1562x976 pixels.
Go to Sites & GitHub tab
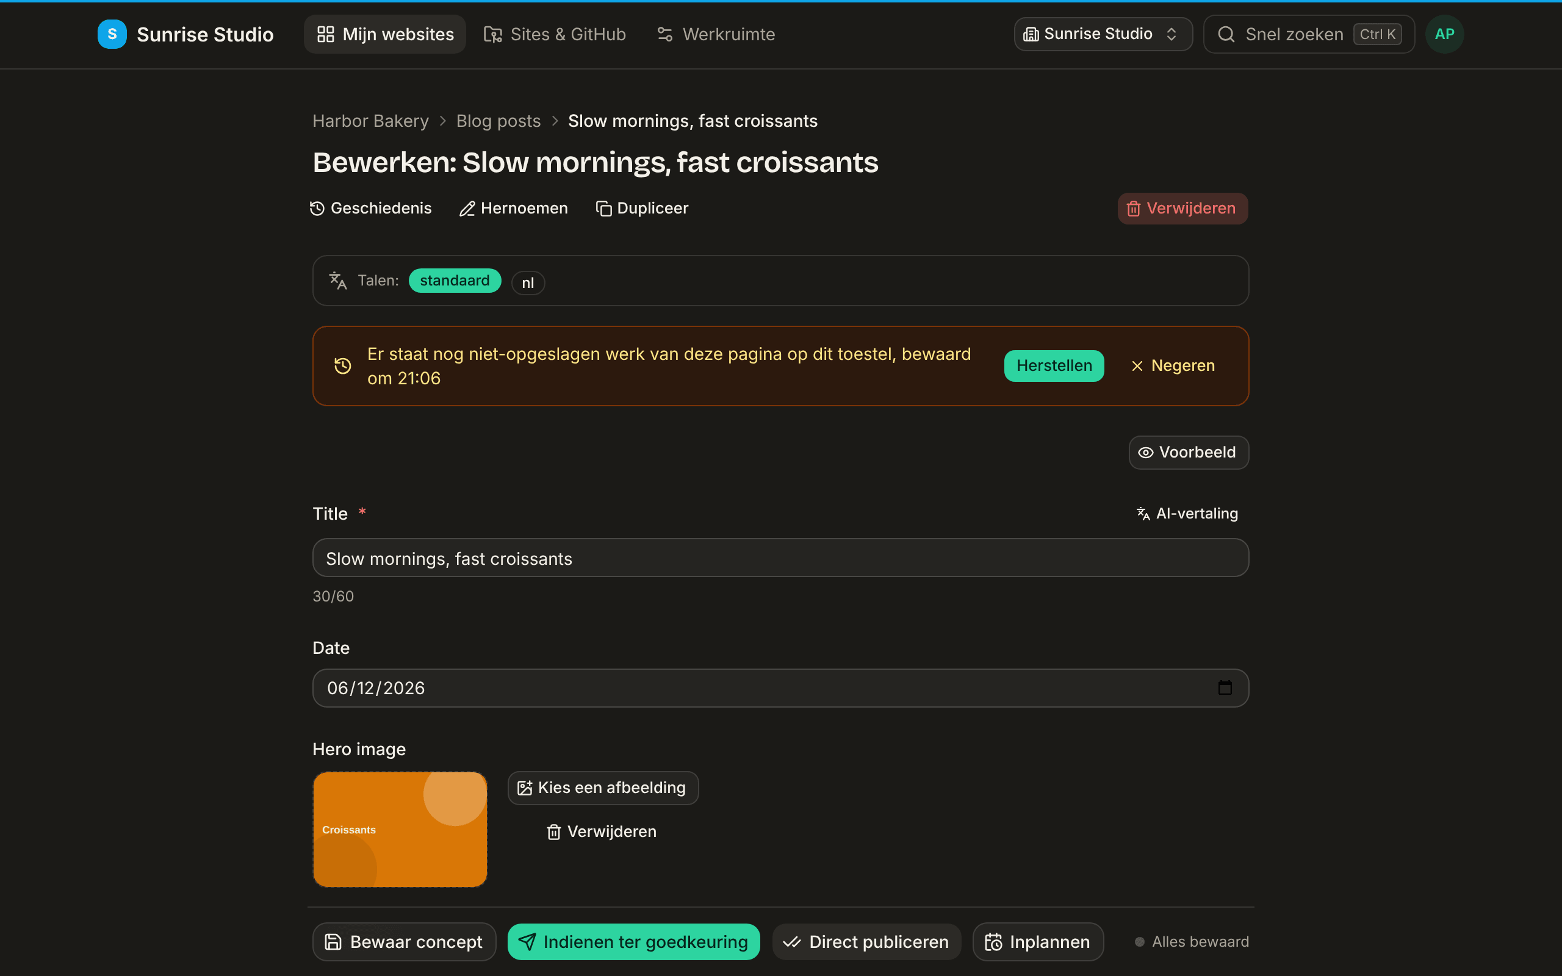(555, 34)
